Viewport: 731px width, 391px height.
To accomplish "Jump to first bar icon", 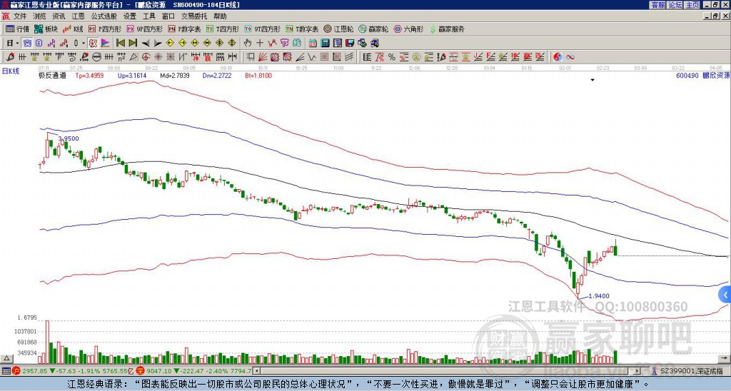I will tap(120, 44).
